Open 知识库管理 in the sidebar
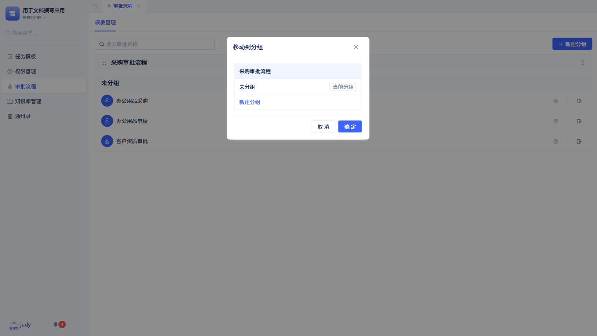Image resolution: width=597 pixels, height=336 pixels. pos(43,101)
